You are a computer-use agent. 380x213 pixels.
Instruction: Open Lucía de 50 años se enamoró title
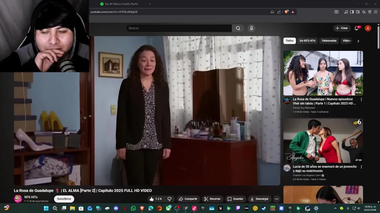[325, 169]
